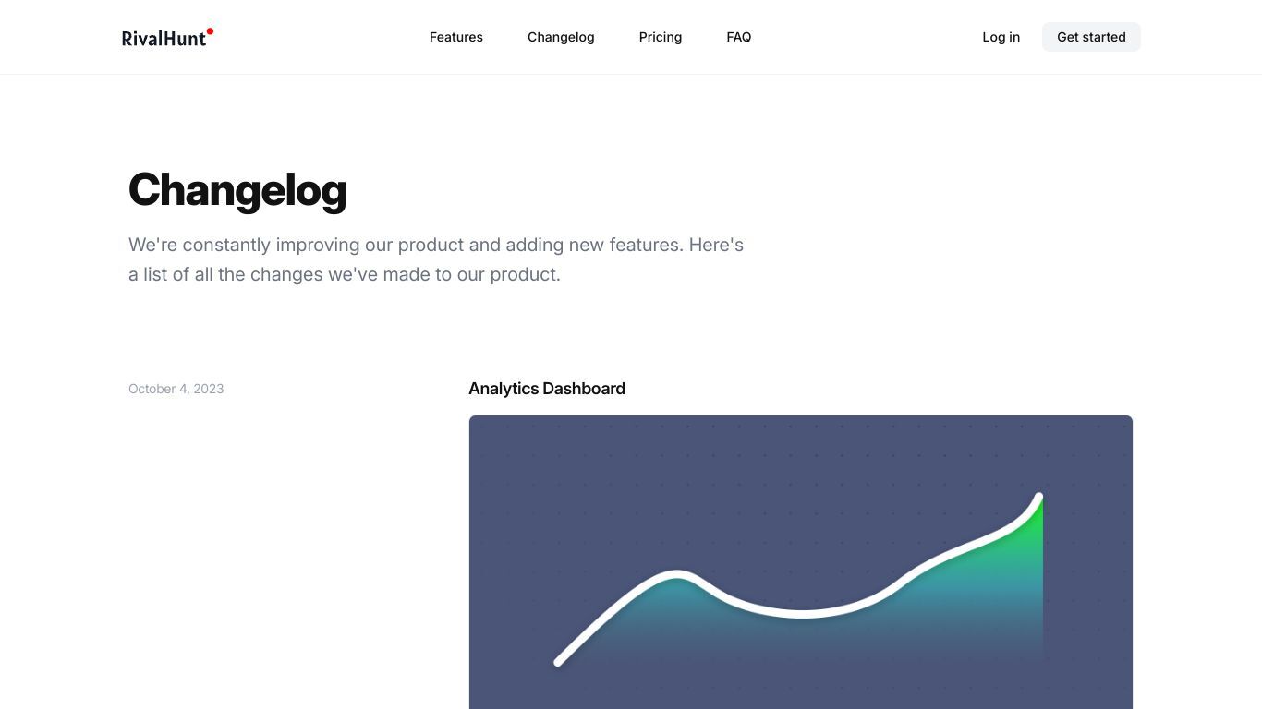Click the lowest dip of the white chart line
1262x709 pixels.
click(802, 613)
